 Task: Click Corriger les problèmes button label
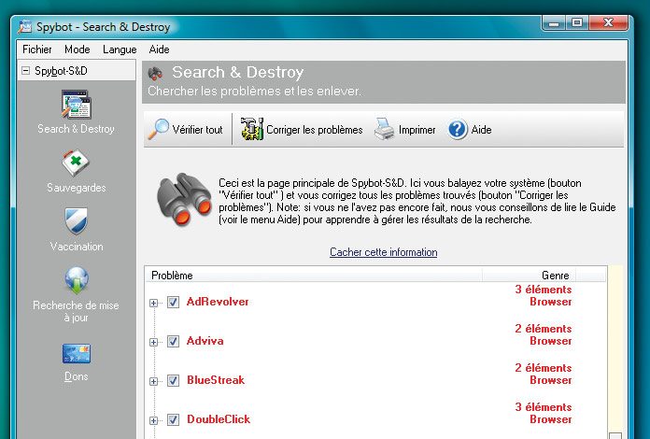pos(314,130)
